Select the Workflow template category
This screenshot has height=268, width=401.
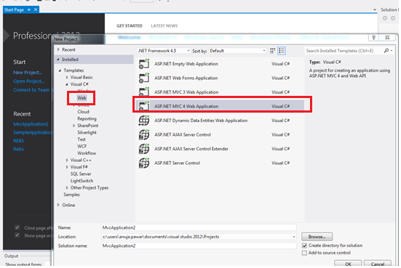tap(87, 153)
